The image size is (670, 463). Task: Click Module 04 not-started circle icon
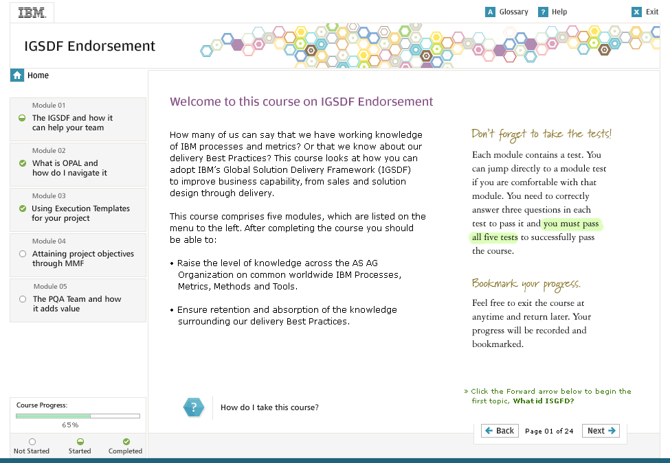coord(23,254)
